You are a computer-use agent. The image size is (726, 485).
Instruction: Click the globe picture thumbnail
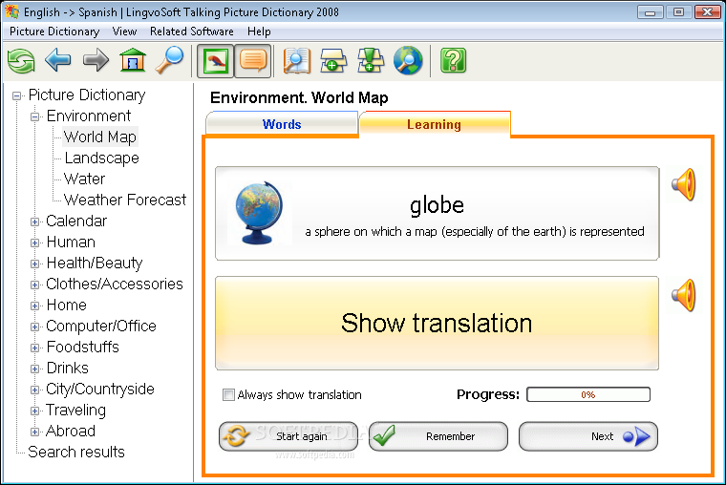[x=259, y=213]
